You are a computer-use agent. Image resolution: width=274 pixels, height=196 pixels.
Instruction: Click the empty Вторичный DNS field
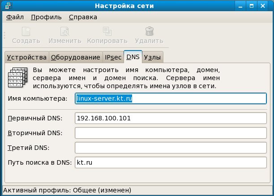click(x=171, y=133)
